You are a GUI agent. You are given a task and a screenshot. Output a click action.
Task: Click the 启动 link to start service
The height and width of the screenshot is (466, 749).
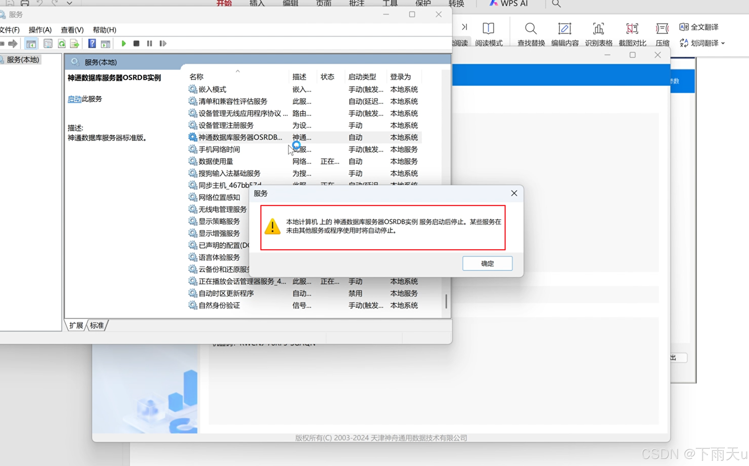[74, 99]
